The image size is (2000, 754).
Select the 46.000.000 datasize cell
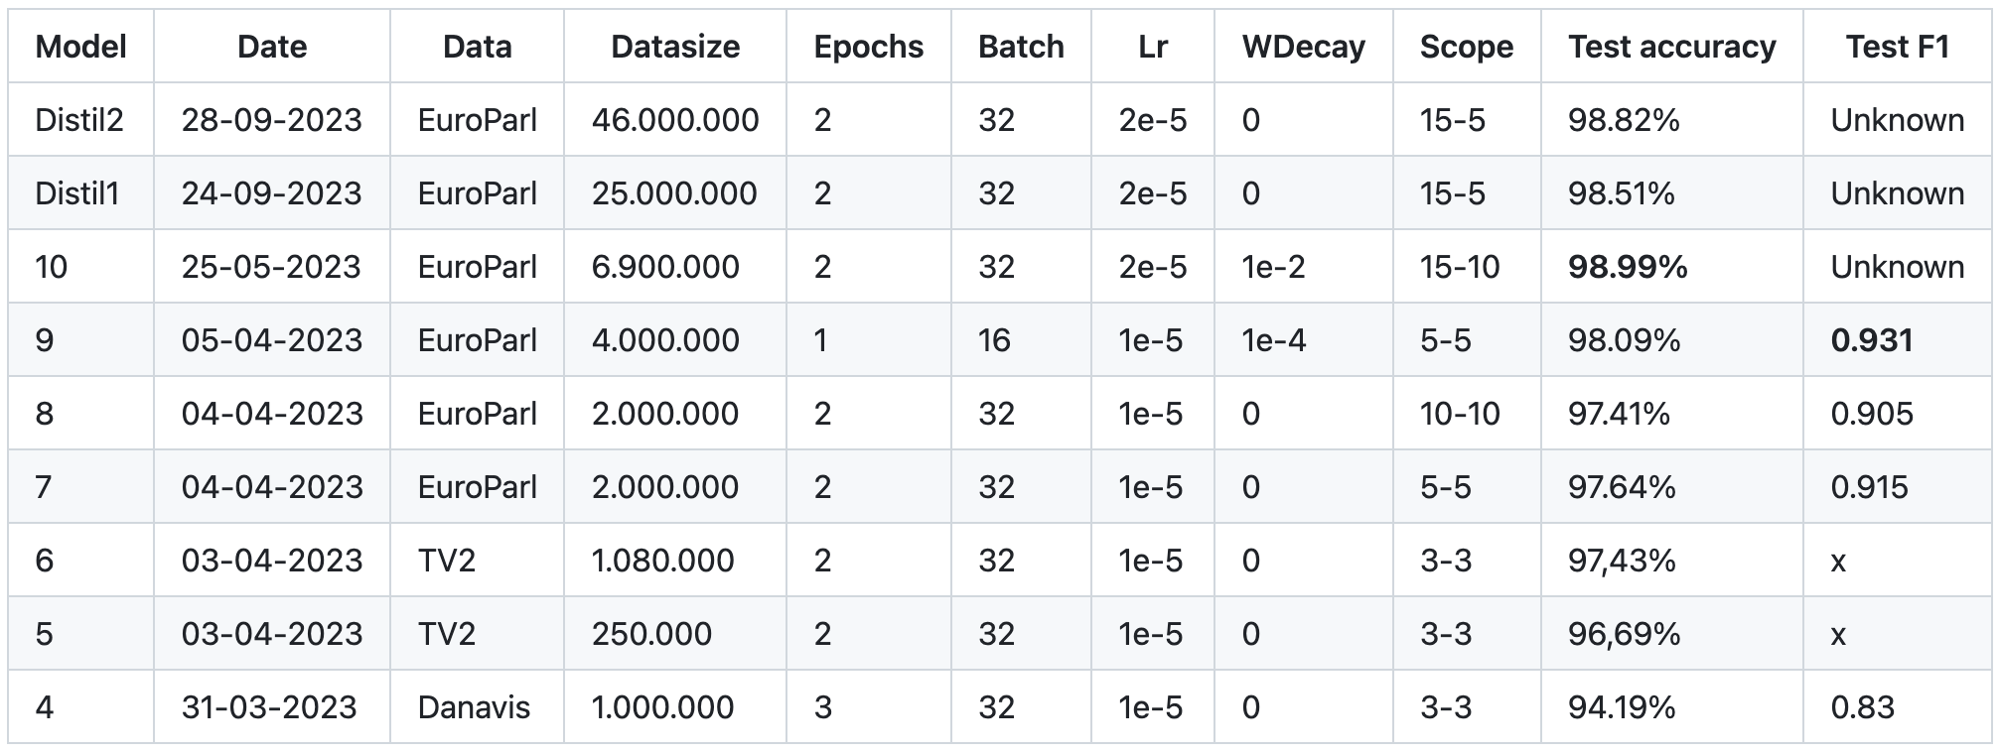tap(675, 120)
